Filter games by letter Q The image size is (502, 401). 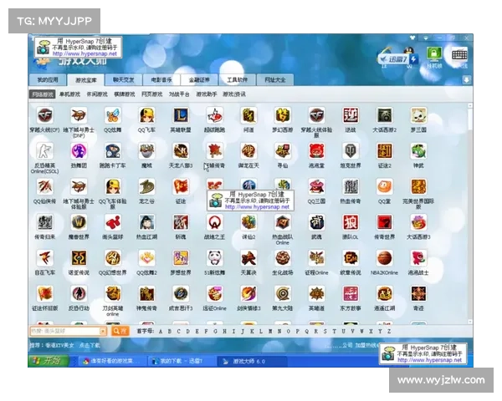click(x=307, y=332)
